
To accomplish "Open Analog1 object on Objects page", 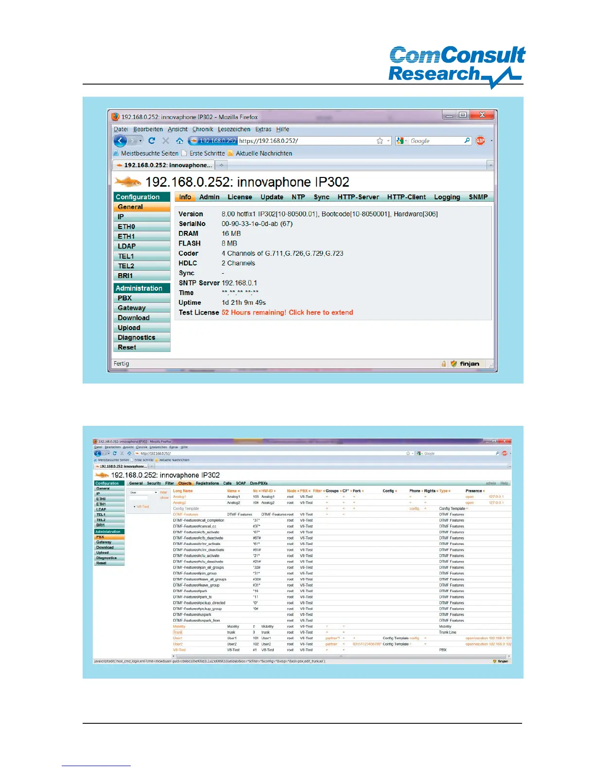I will pos(179,497).
